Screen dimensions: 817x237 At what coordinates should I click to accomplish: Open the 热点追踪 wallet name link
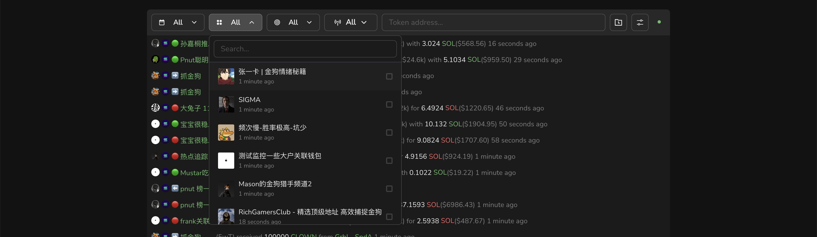pos(194,157)
